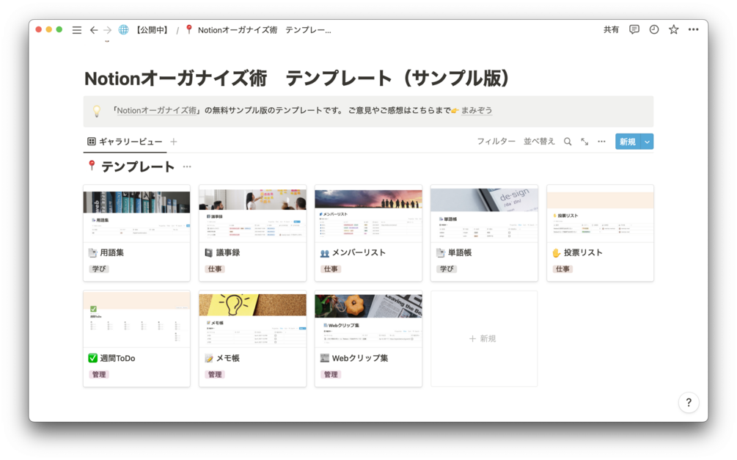Viewport: 737px width, 460px height.
Task: Open the top-right page options ellipsis
Action: pos(693,29)
